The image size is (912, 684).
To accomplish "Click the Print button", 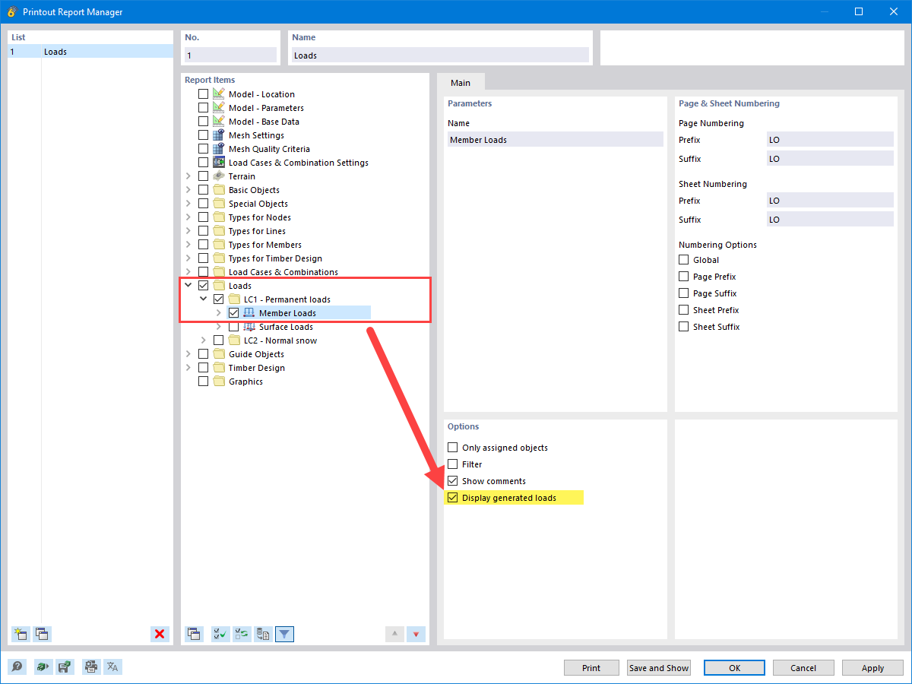I will [x=591, y=667].
